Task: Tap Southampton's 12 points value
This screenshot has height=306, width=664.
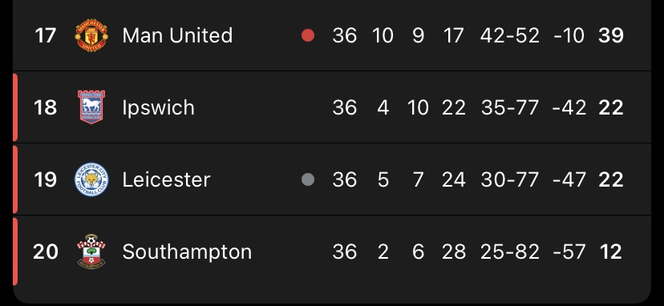Action: tap(610, 252)
